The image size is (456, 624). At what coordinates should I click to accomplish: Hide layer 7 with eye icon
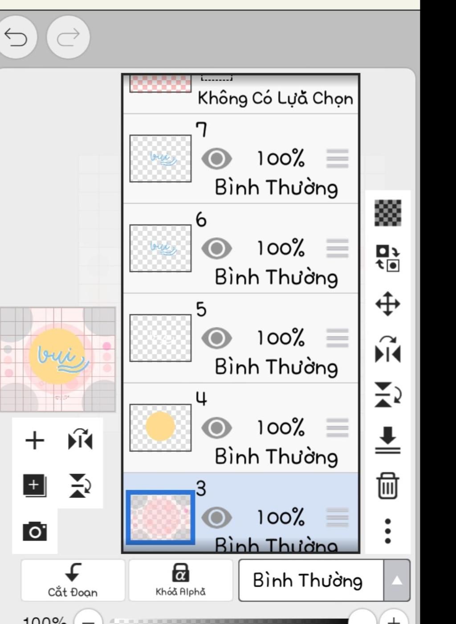pyautogui.click(x=216, y=159)
